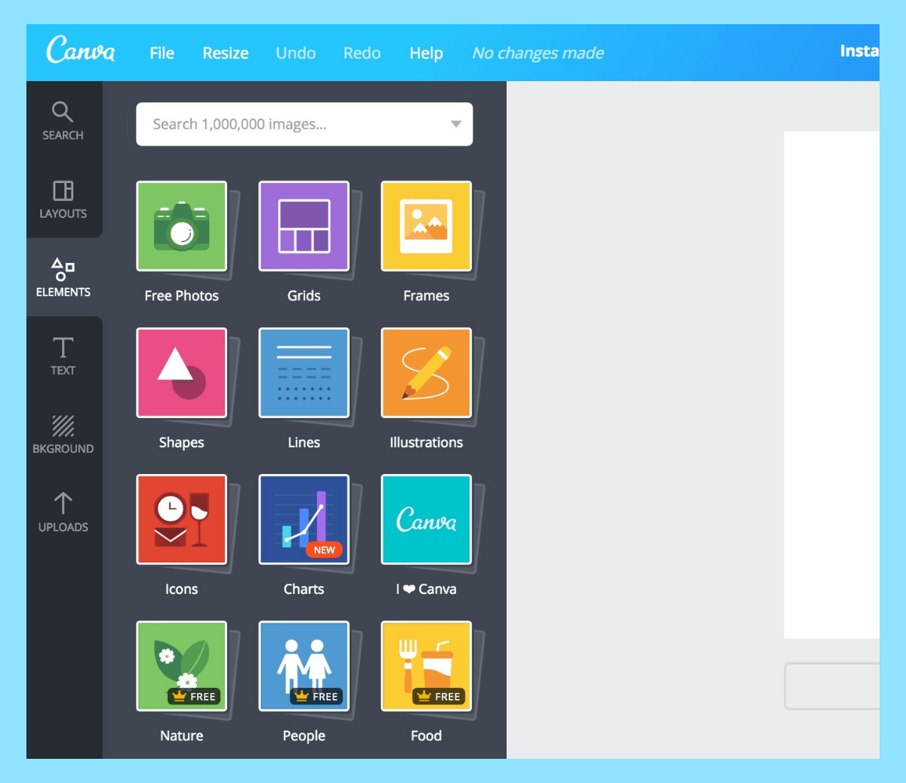Click the Canva logo
This screenshot has height=783, width=906.
click(x=81, y=51)
